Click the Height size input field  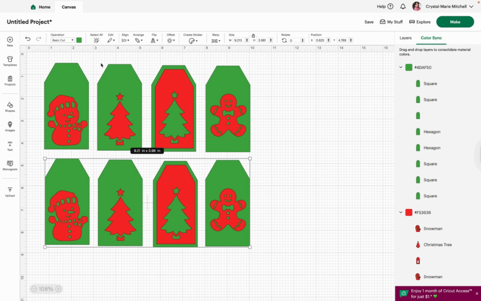[x=263, y=40]
